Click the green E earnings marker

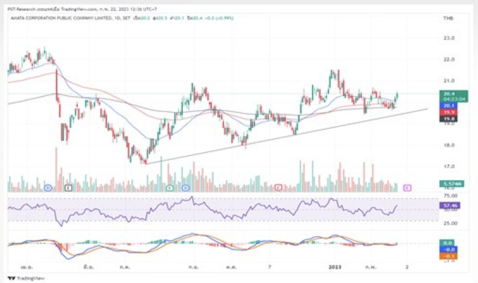[x=169, y=188]
